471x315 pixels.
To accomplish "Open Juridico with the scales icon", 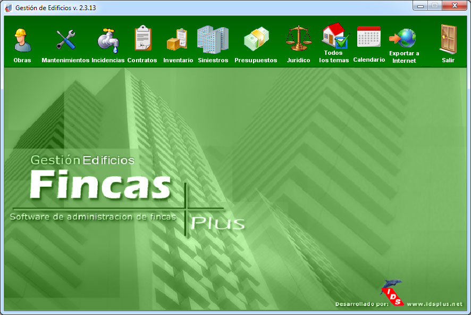I will [298, 38].
